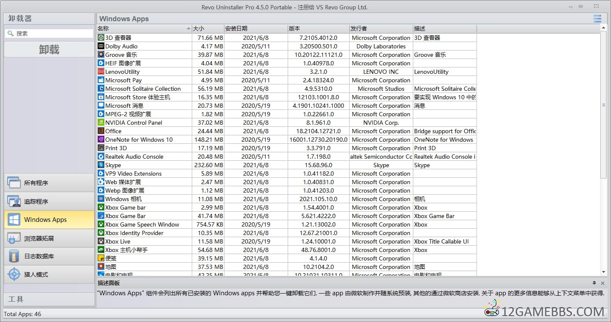
Task: Click the OneNote for Windows 10 icon
Action: click(x=101, y=140)
